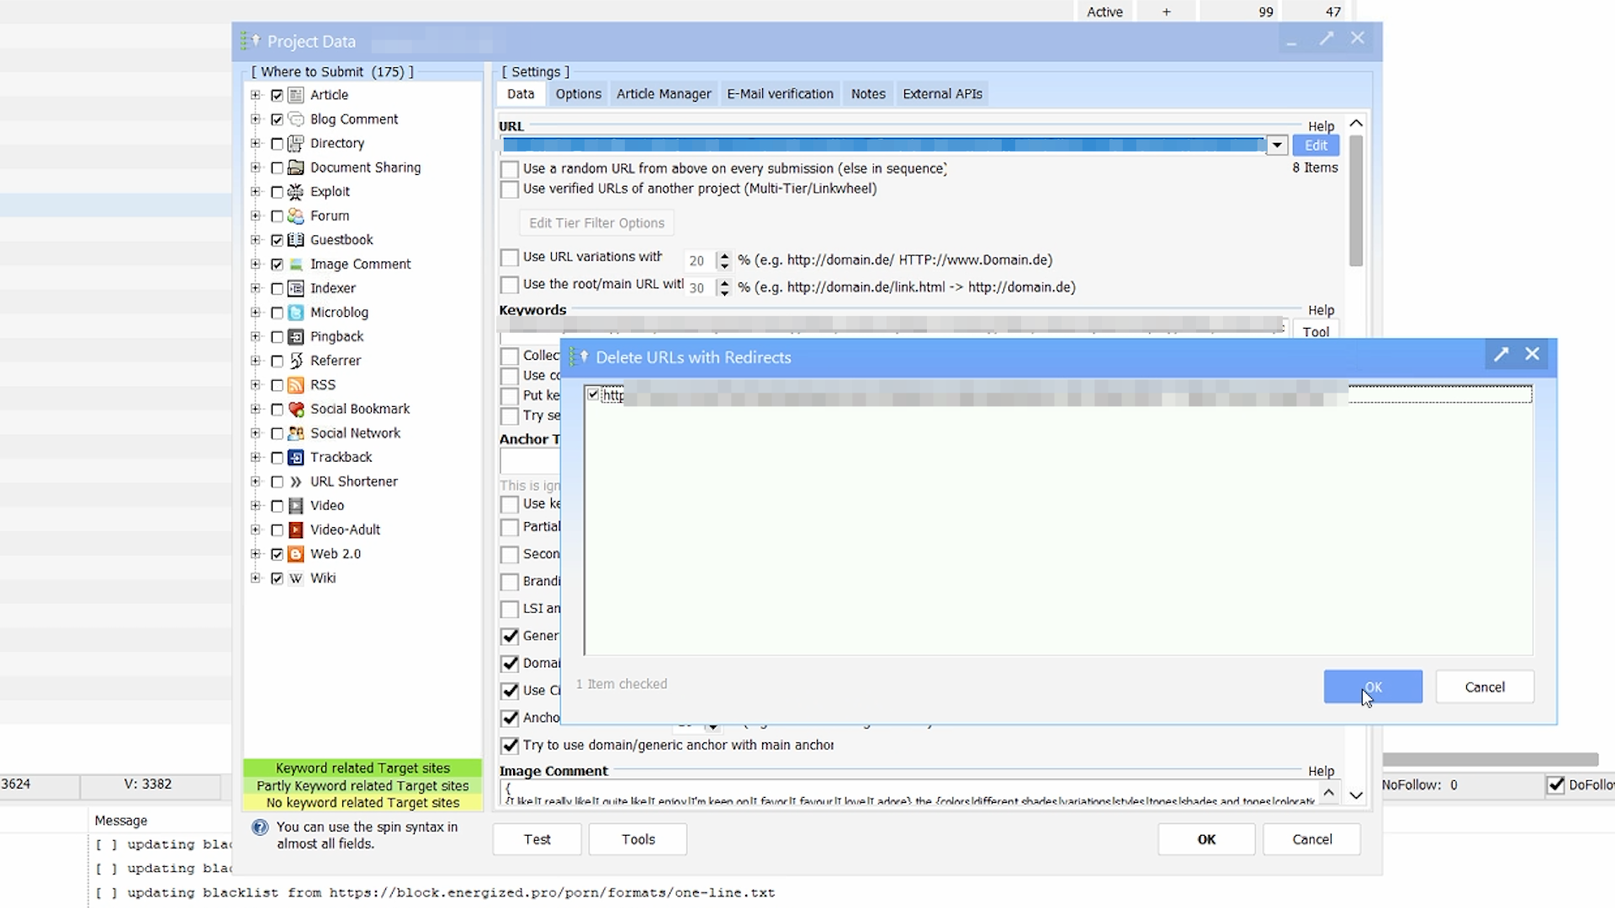This screenshot has height=908, width=1615.
Task: Click the Anchor Text input field
Action: (530, 462)
